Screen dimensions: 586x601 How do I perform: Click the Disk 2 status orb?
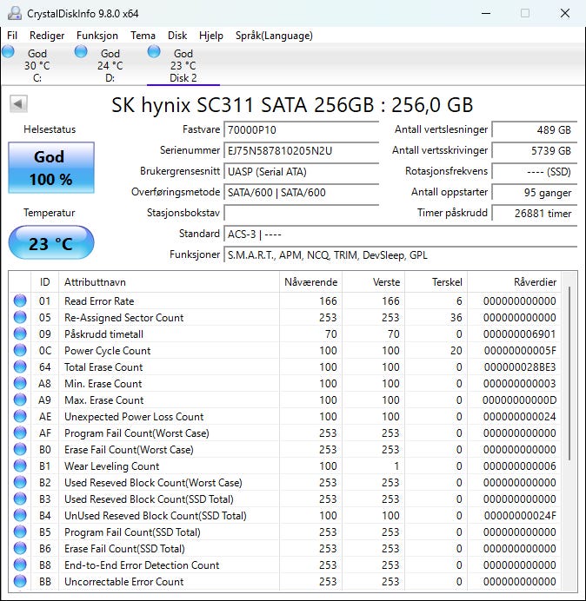154,52
